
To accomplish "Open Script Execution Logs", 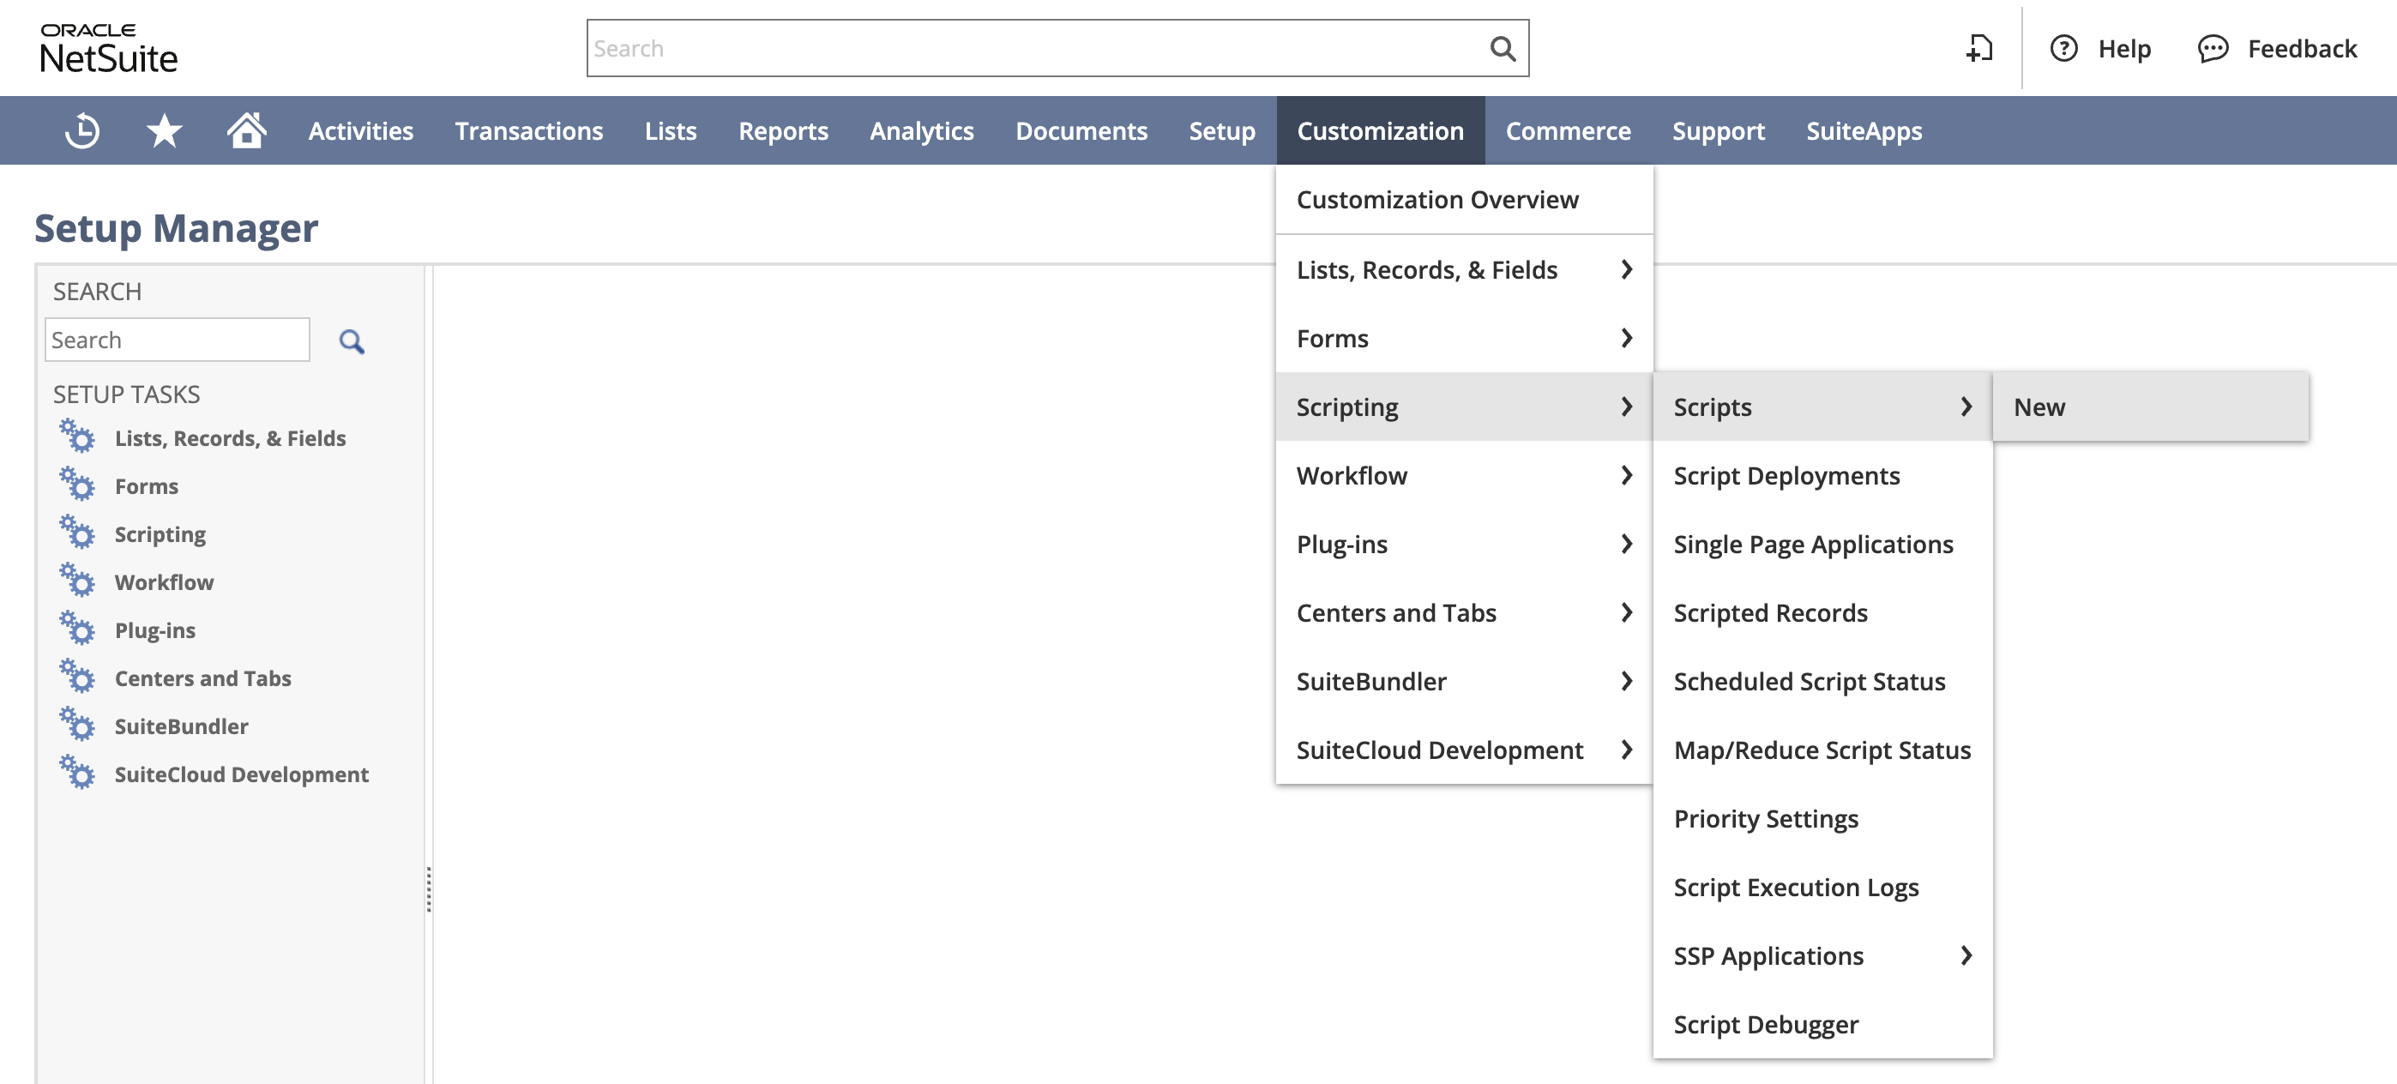I will [1796, 887].
